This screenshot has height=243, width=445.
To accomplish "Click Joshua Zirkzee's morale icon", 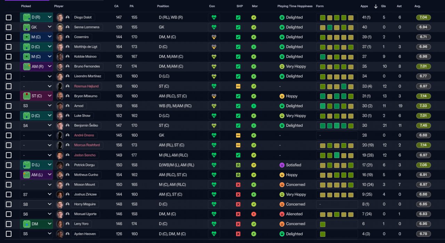I will click(x=254, y=194).
